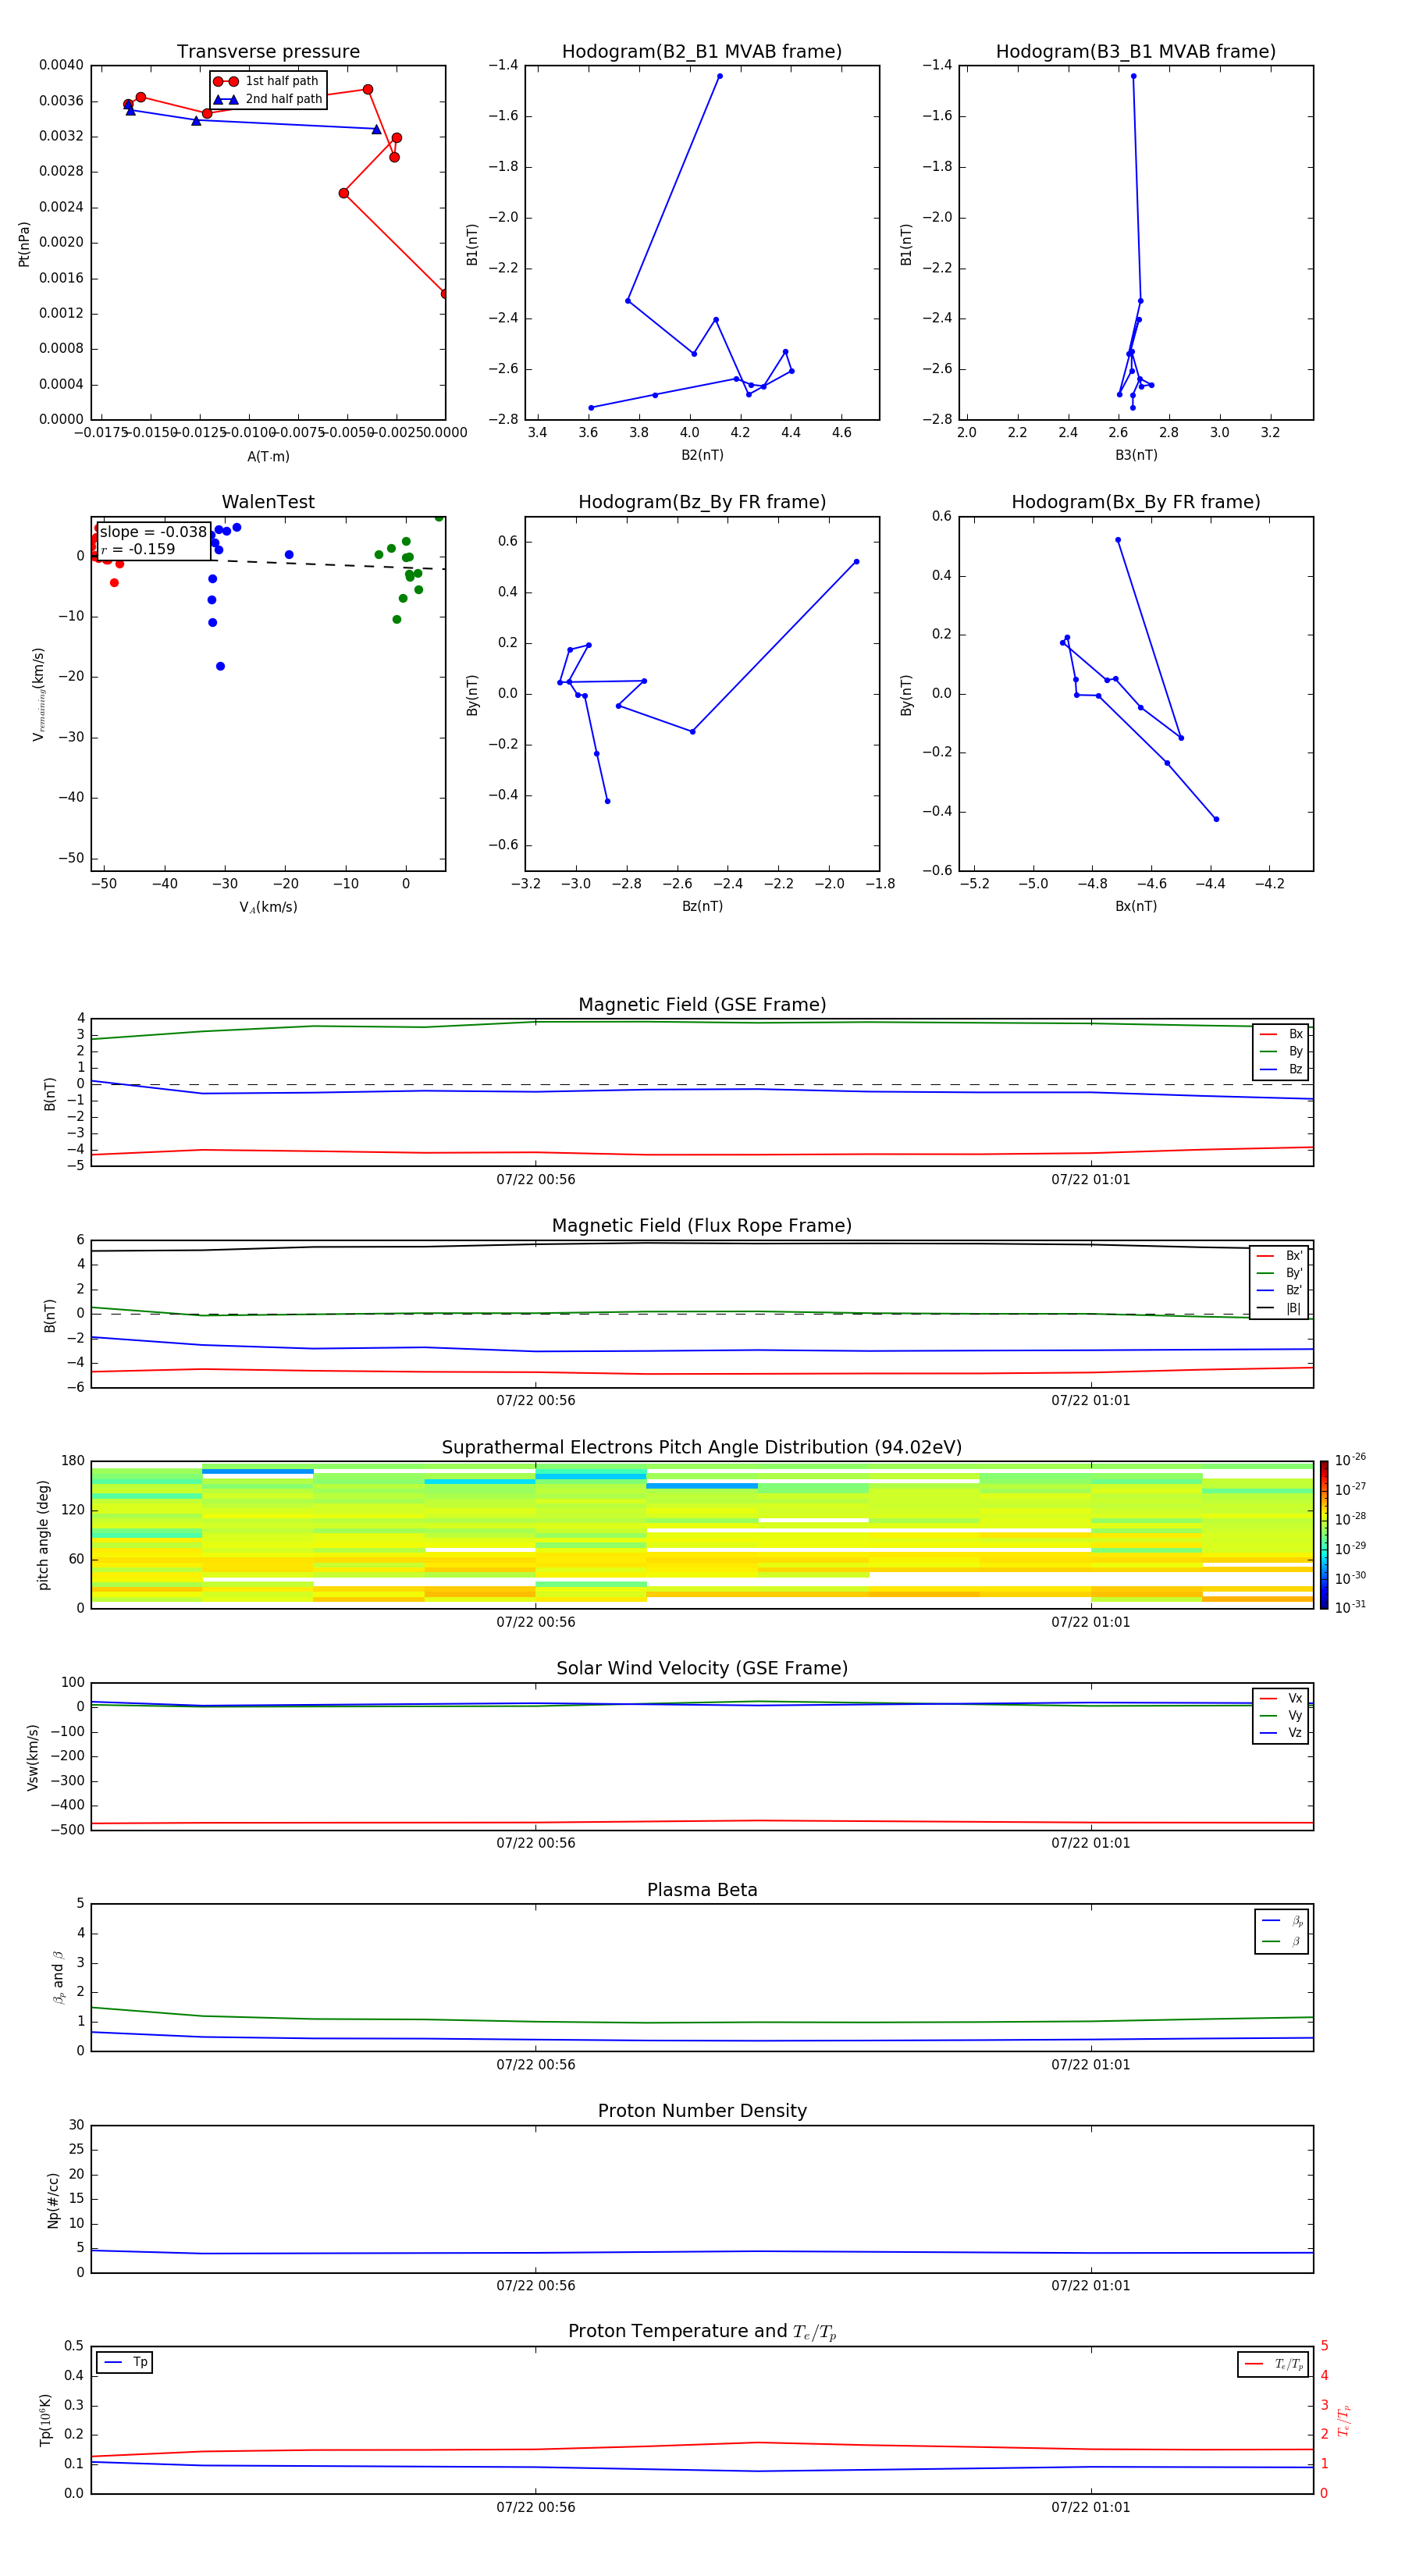Select the By entry in GSE magnetic field legend
This screenshot has height=2576, width=1405.
1281,1051
